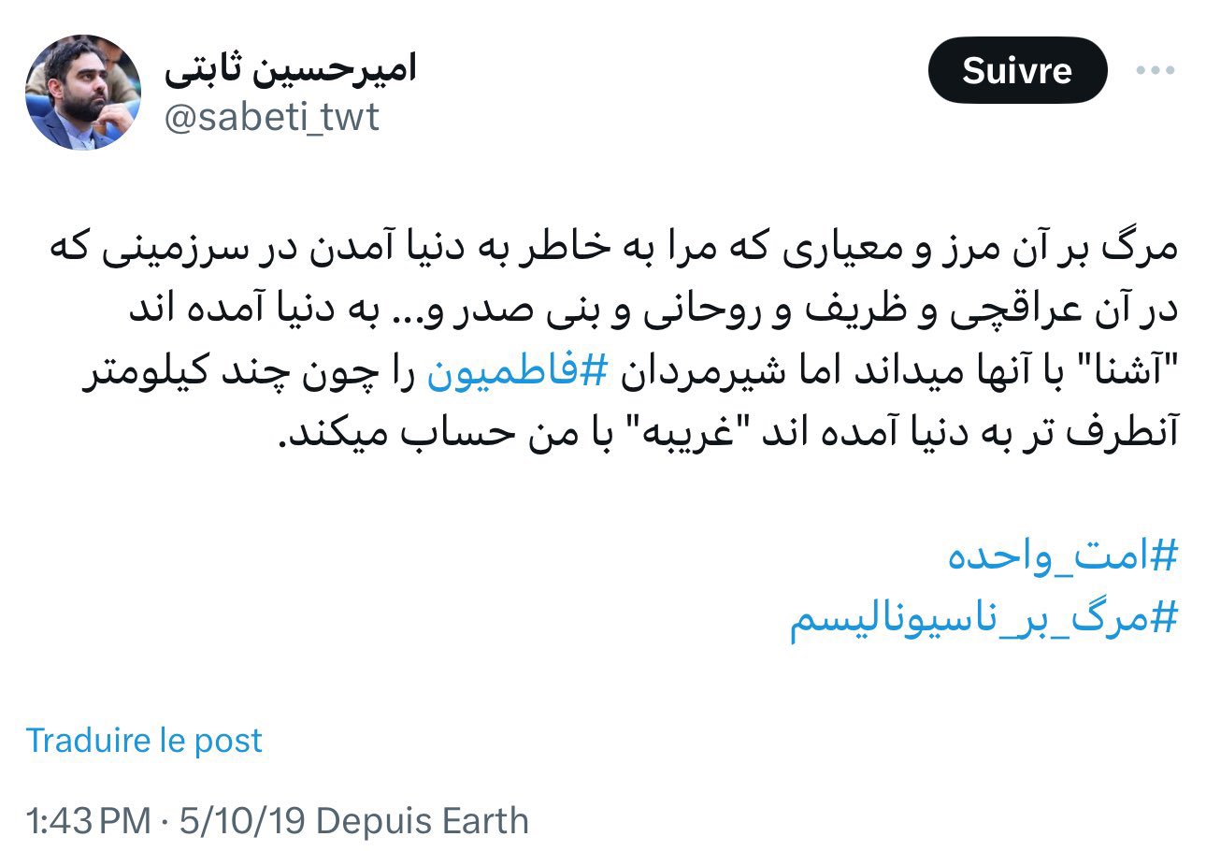Viewport: 1206px width, 851px height.
Task: Translate the post via Traduire le post
Action: click(144, 740)
